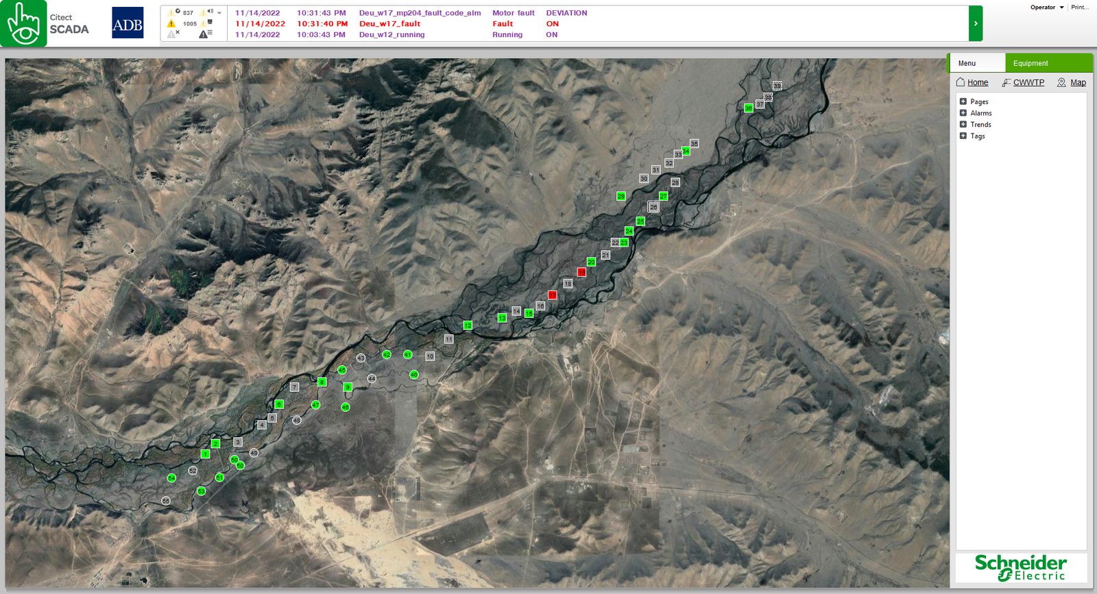This screenshot has height=594, width=1097.
Task: Open the alarm list summary icon
Action: 206,34
